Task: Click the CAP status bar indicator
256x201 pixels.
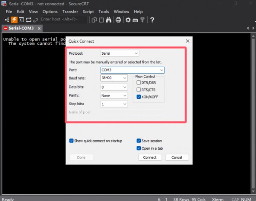Action: tap(235, 199)
